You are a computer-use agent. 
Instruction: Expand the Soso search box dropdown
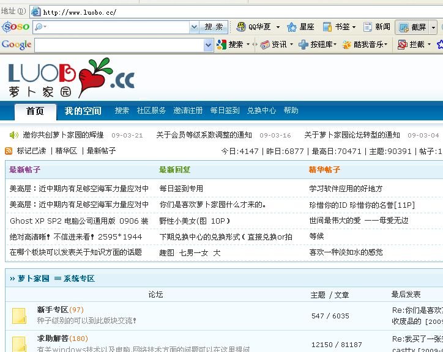(x=194, y=27)
